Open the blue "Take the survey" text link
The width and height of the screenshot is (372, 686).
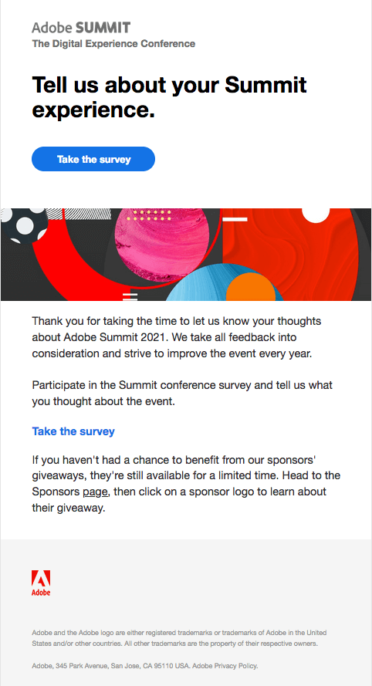coord(73,431)
